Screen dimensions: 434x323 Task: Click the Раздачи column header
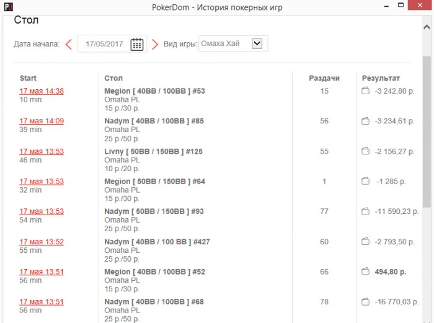(324, 78)
